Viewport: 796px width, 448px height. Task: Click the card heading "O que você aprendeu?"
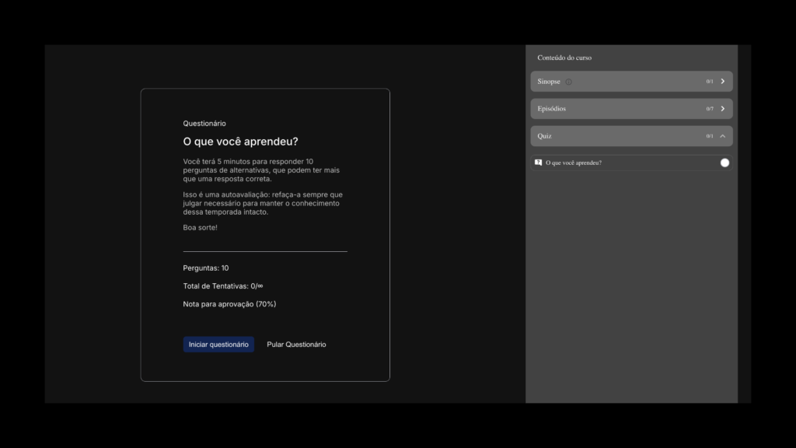(x=240, y=142)
